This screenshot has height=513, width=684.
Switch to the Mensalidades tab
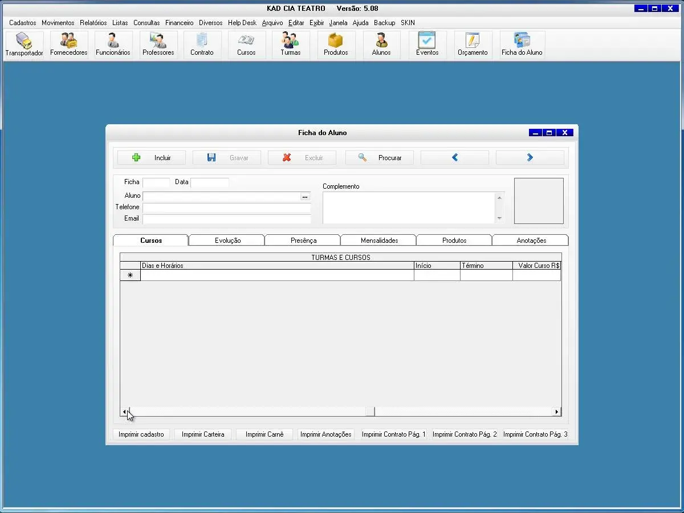(379, 241)
